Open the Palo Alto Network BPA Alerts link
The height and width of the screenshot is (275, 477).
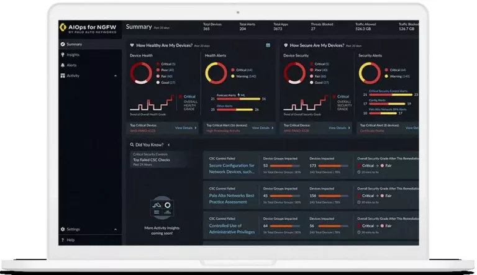388,109
